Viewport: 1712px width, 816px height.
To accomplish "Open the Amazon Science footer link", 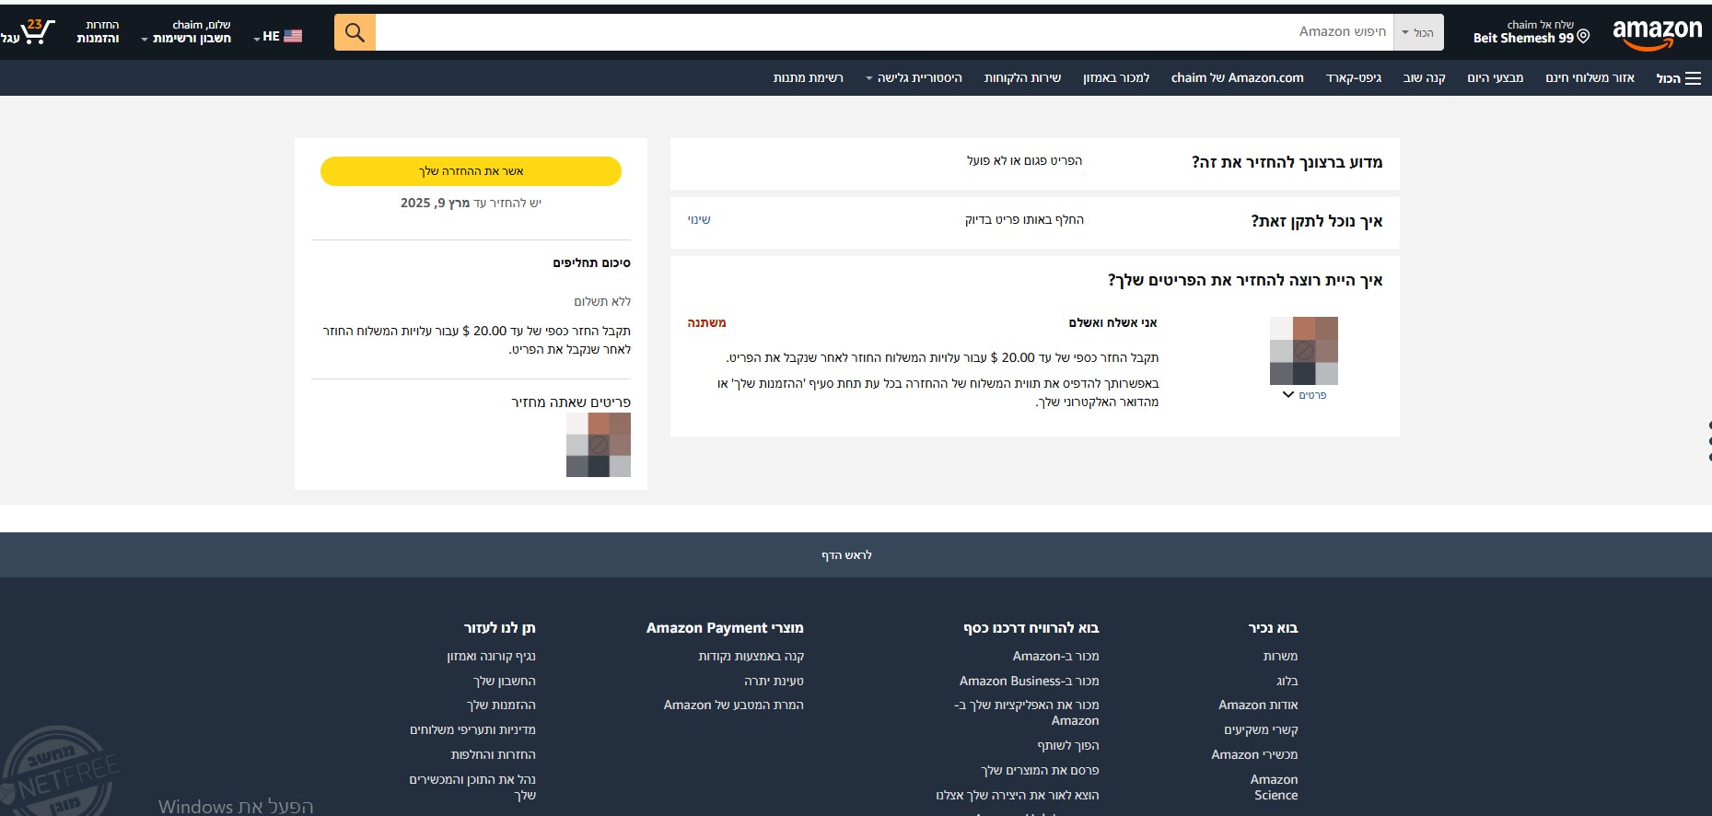I will tap(1275, 787).
